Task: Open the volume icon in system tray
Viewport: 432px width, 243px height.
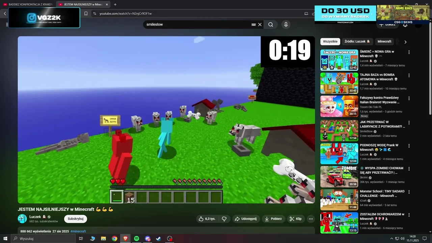Action: (x=403, y=239)
